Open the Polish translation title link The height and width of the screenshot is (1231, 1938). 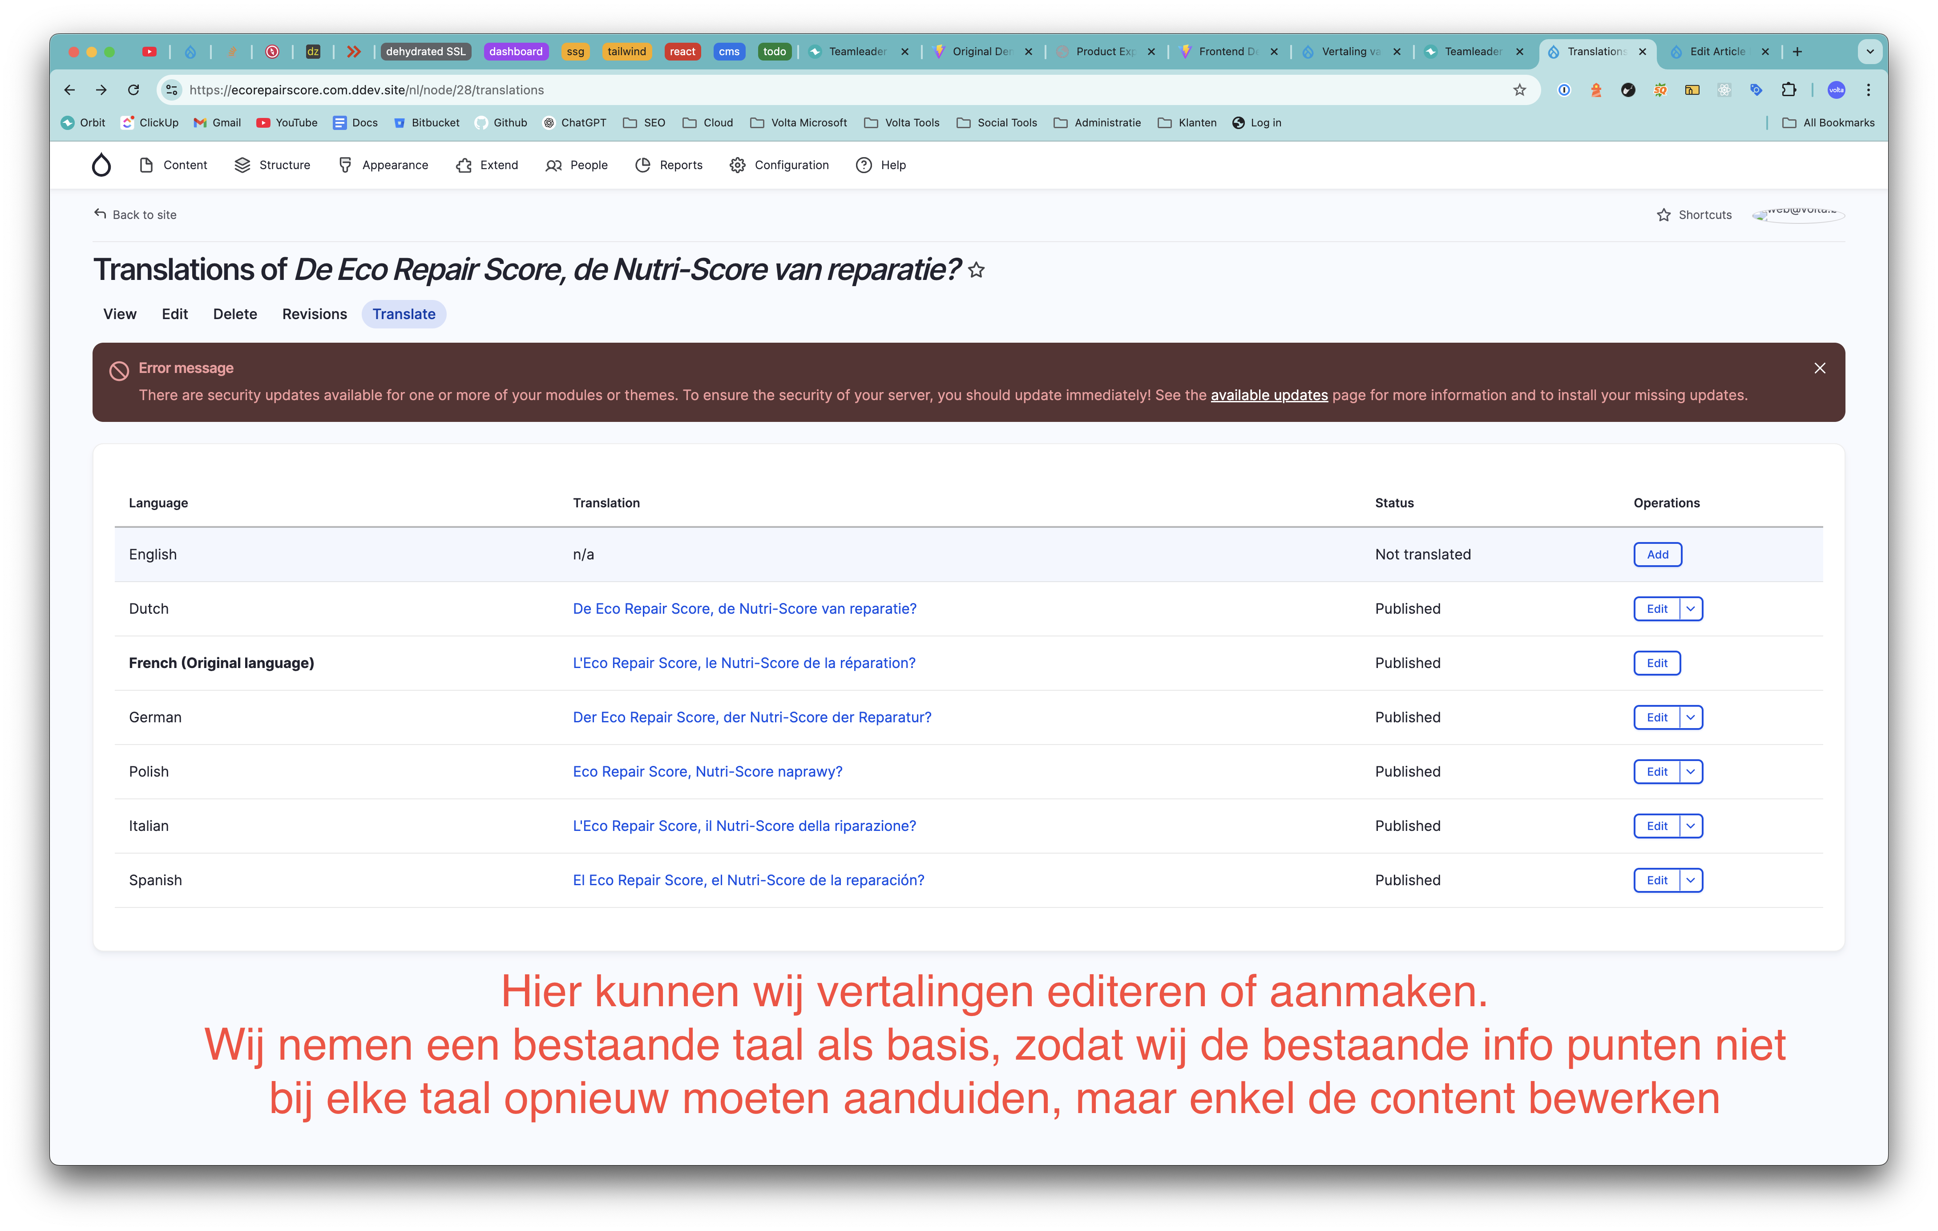(x=707, y=771)
